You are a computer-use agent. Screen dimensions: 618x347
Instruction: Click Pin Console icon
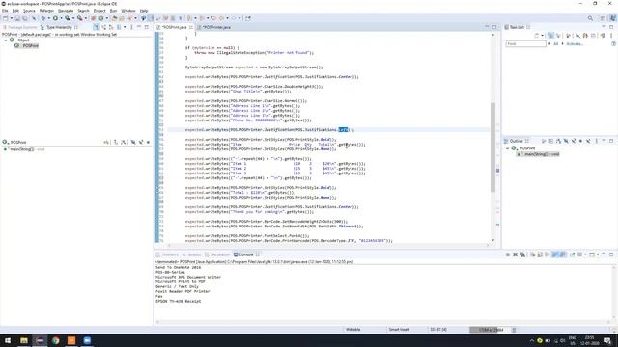coord(573,254)
